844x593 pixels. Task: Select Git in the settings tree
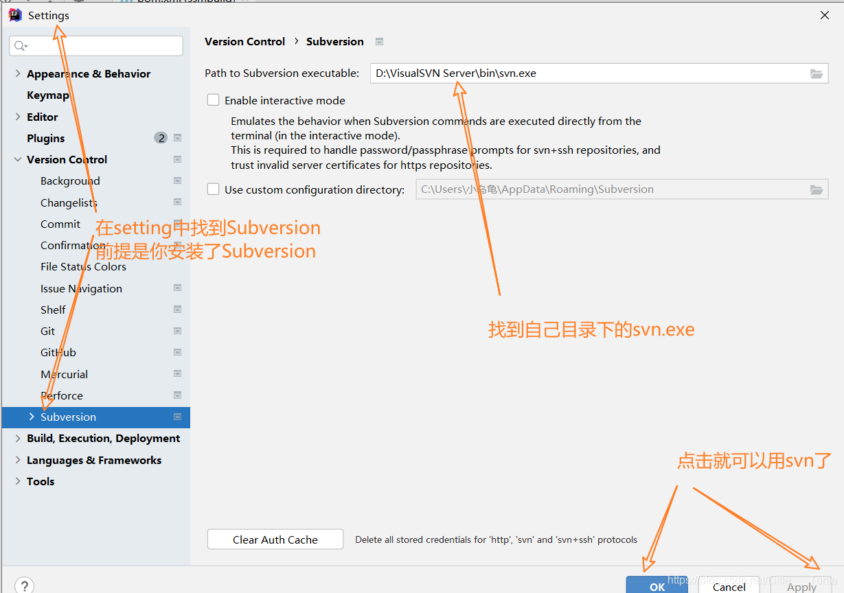47,331
